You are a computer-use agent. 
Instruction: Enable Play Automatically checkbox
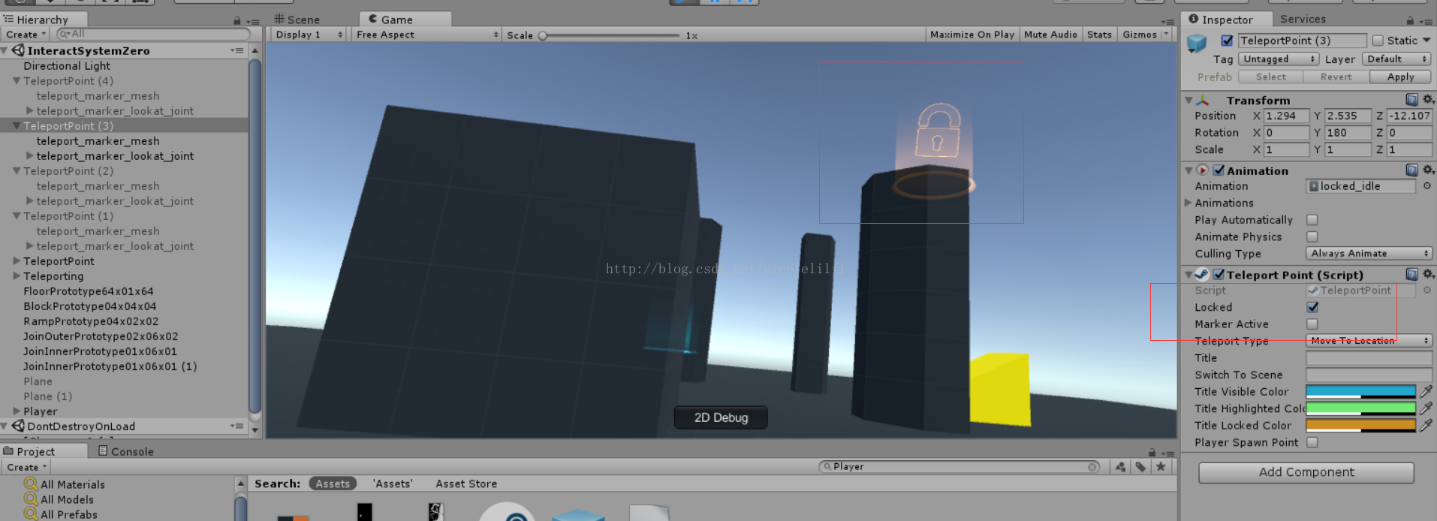(x=1312, y=220)
